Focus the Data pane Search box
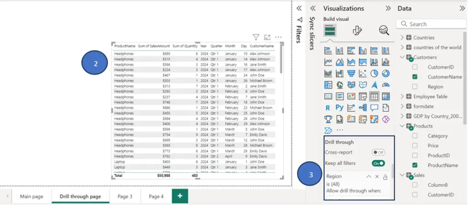Screen dimensions: 468x205 [431, 24]
